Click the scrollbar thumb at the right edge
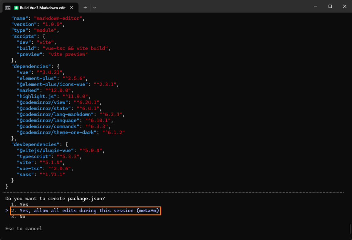 350,228
